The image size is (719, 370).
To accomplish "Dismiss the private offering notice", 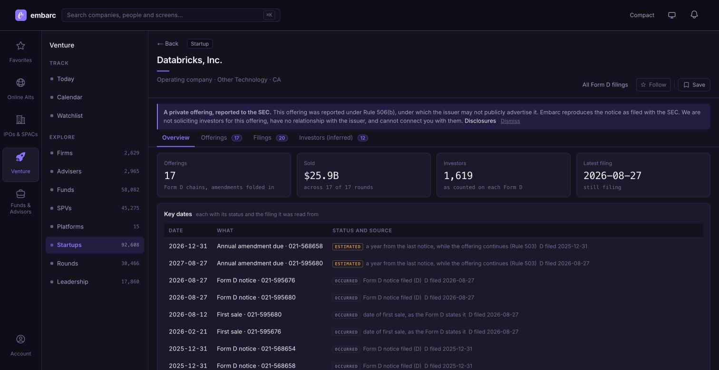I will [x=510, y=121].
